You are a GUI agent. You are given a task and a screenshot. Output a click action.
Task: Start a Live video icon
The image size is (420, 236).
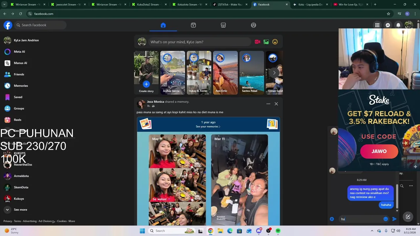[x=258, y=42]
